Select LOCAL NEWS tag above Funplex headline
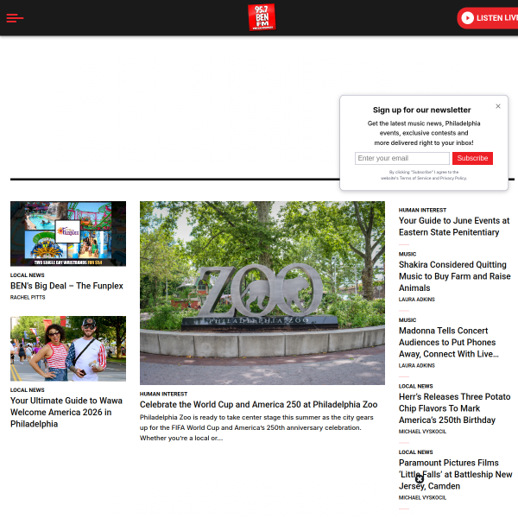The image size is (518, 518). tap(27, 275)
